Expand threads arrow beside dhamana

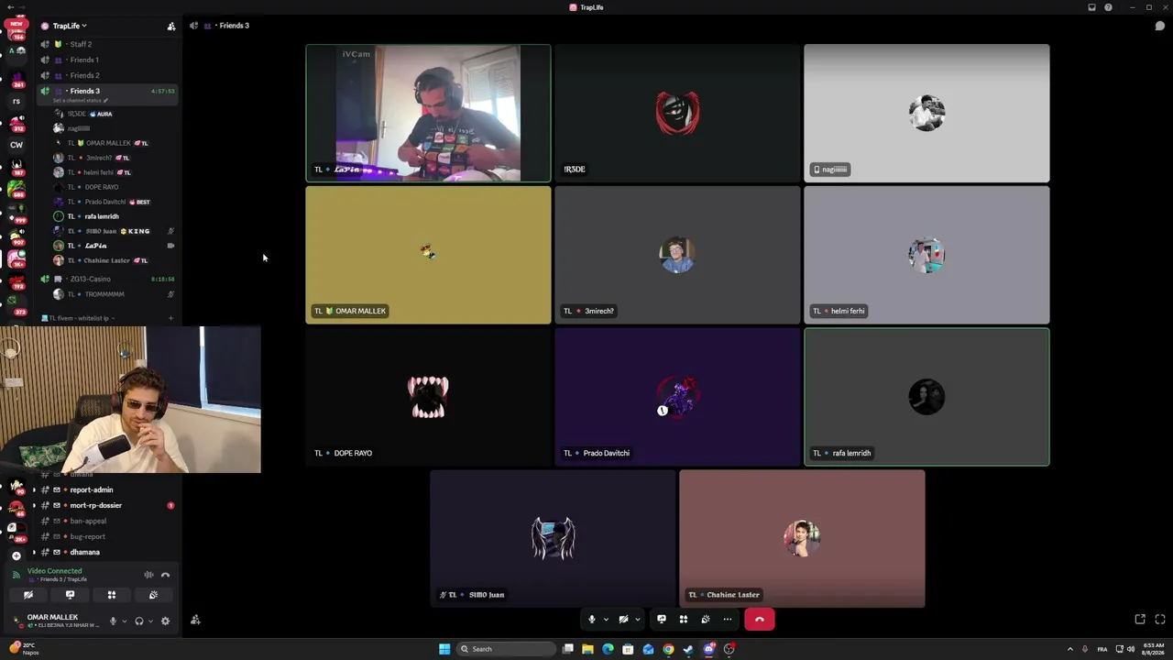pos(34,552)
